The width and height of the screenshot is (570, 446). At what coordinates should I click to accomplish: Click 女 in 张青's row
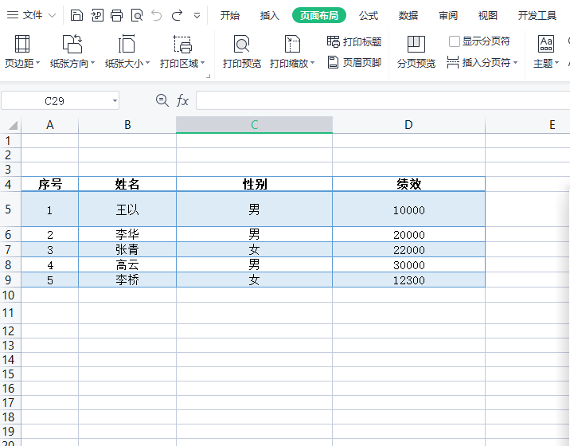[x=254, y=250]
